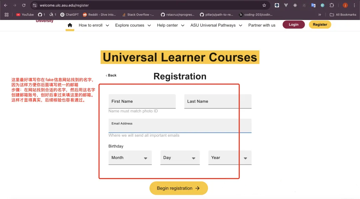This screenshot has width=360, height=199.
Task: Click the yellow Register button
Action: [x=320, y=25]
